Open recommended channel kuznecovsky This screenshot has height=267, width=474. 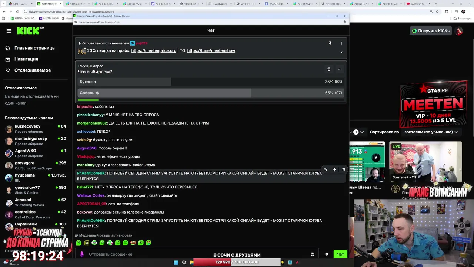pos(36,129)
